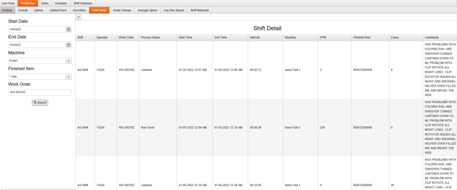457x190 pixels.
Task: Switch to Average Splice sub-tab
Action: point(147,10)
